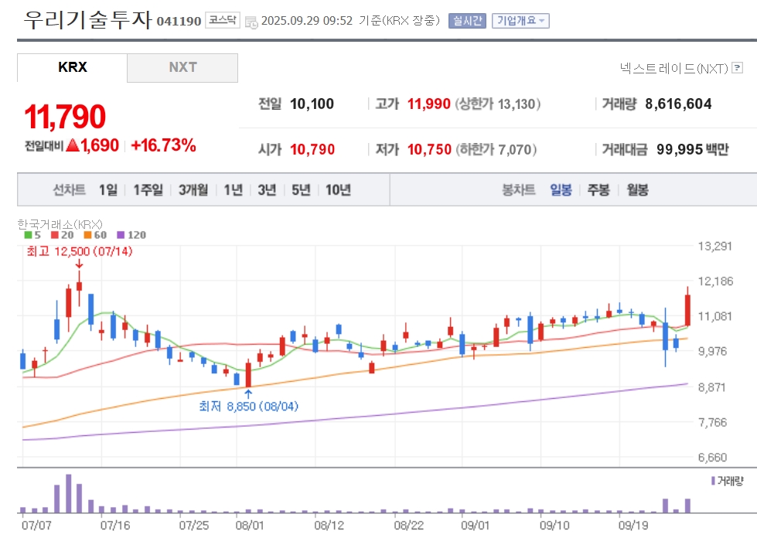Click the 코스닥 market badge
The image size is (757, 548).
tap(223, 20)
